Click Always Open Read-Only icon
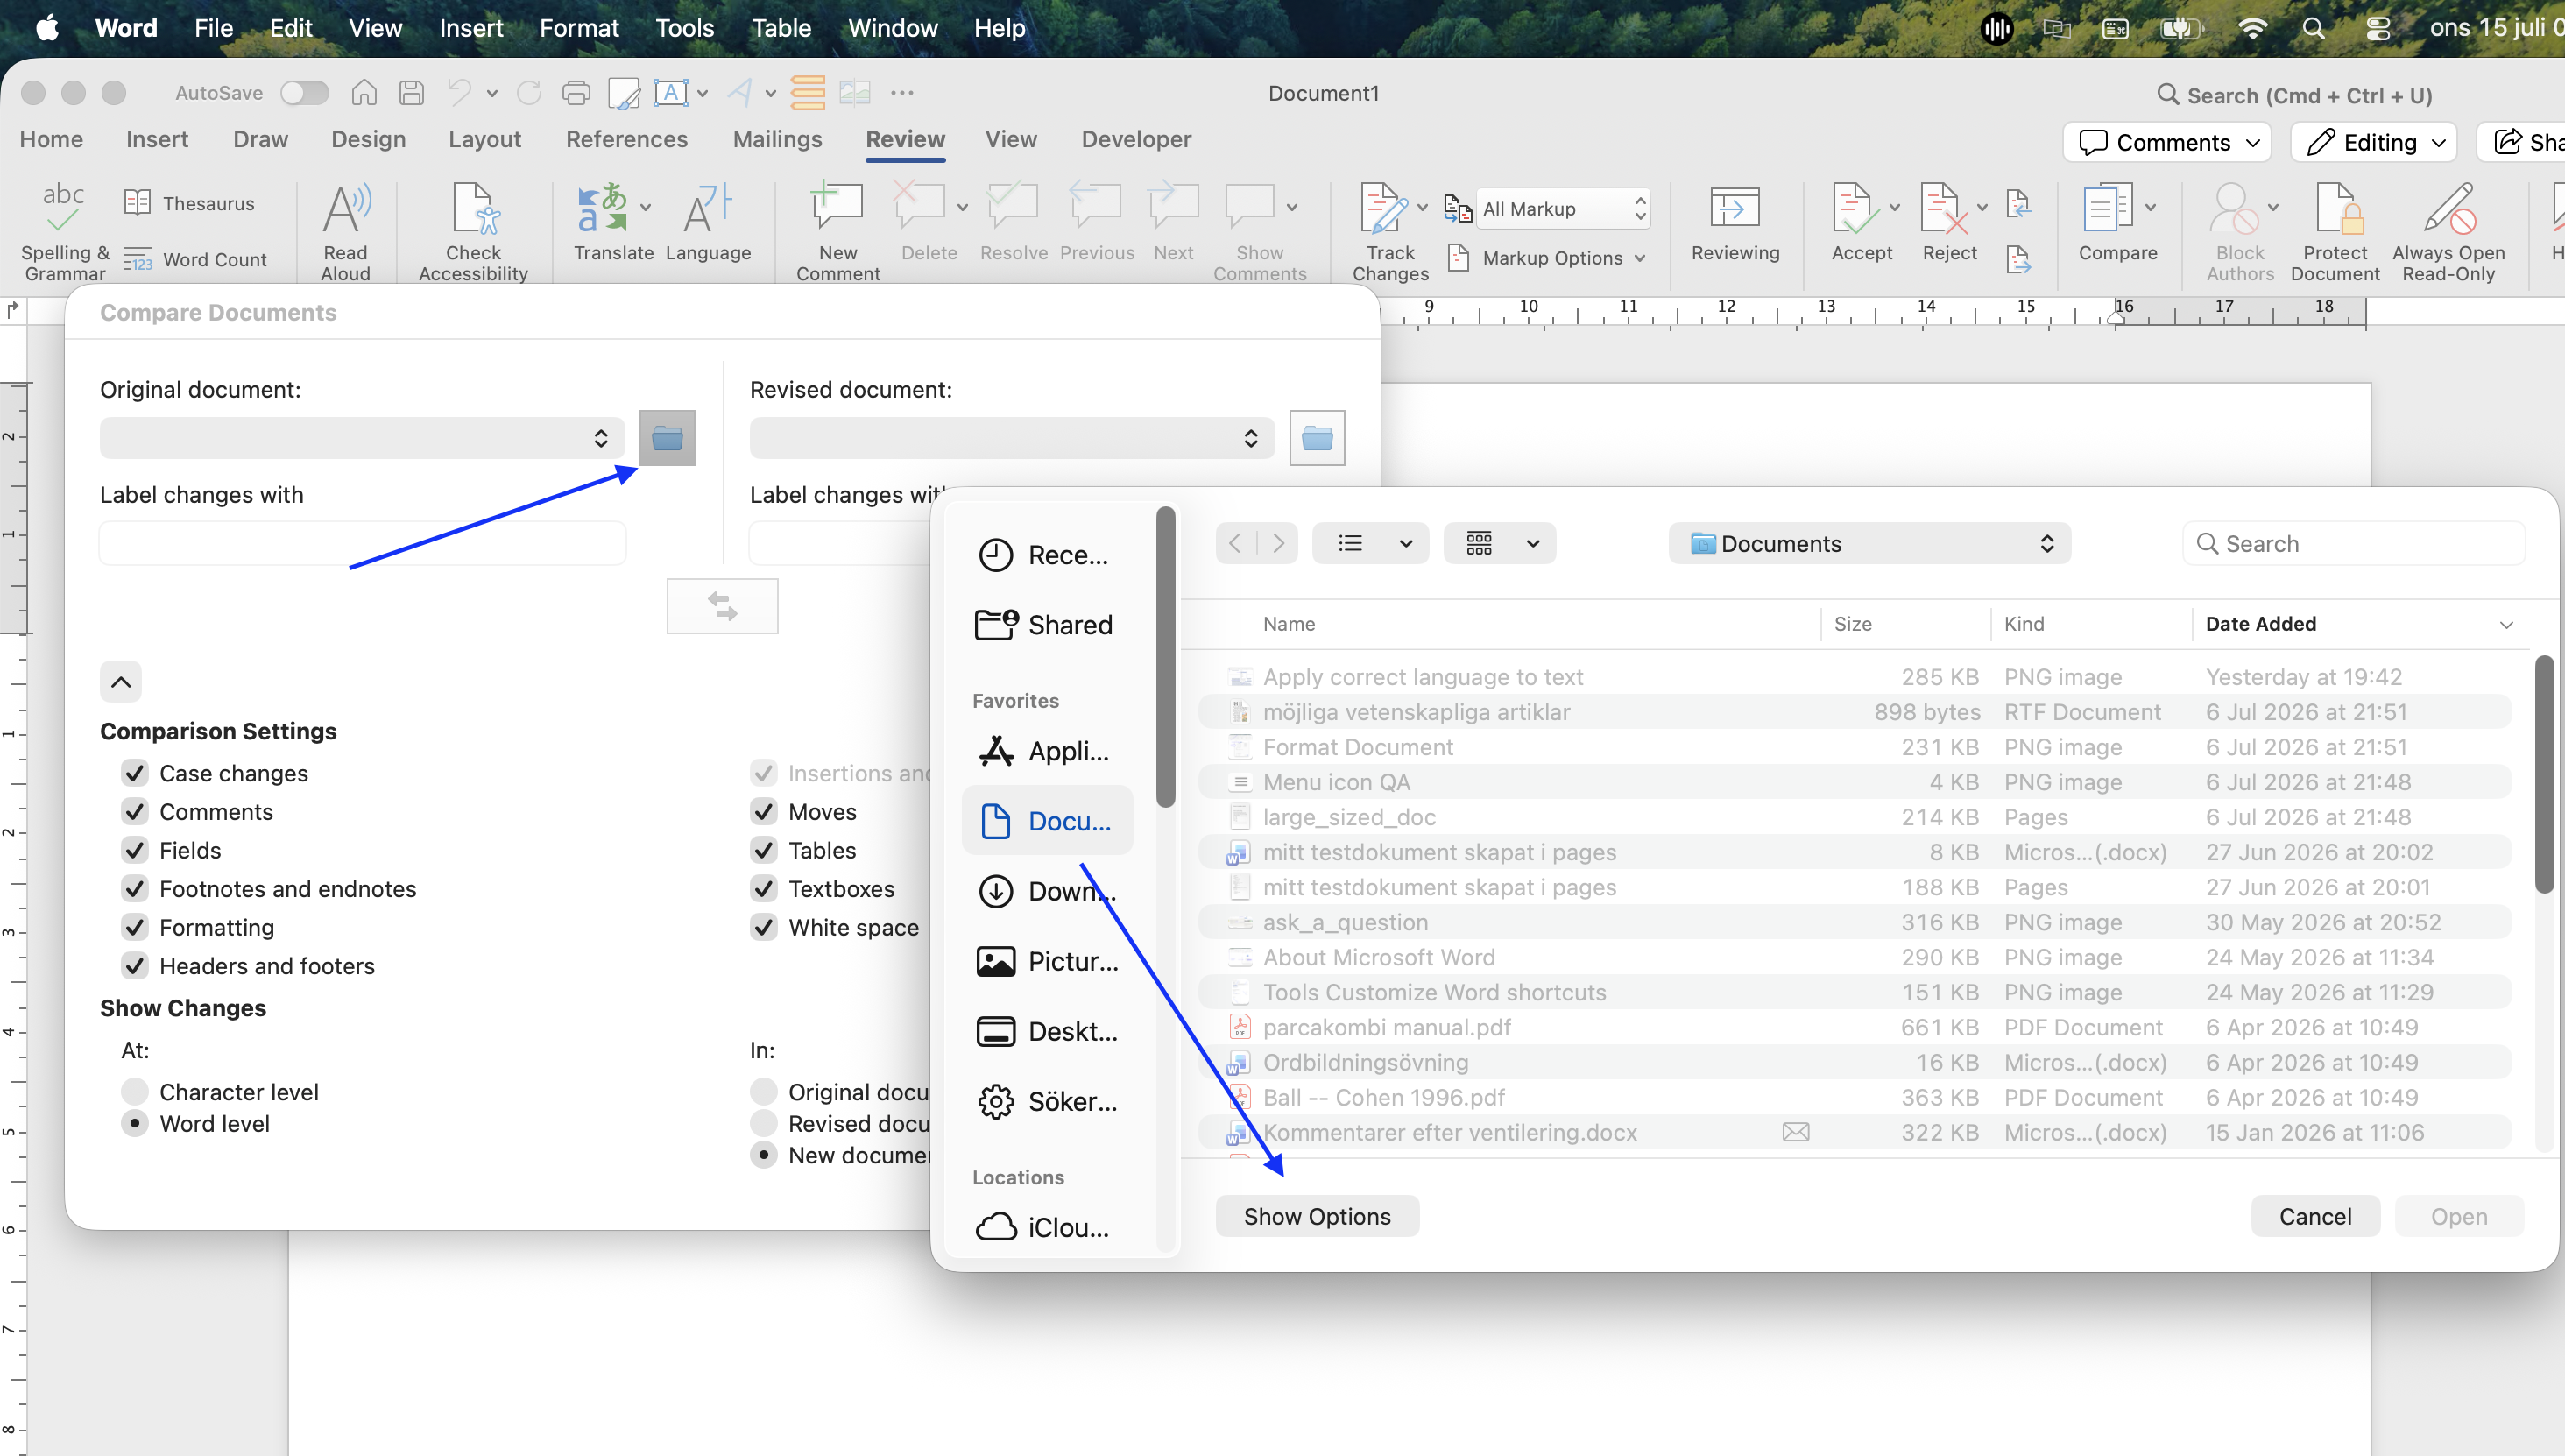 2449,207
